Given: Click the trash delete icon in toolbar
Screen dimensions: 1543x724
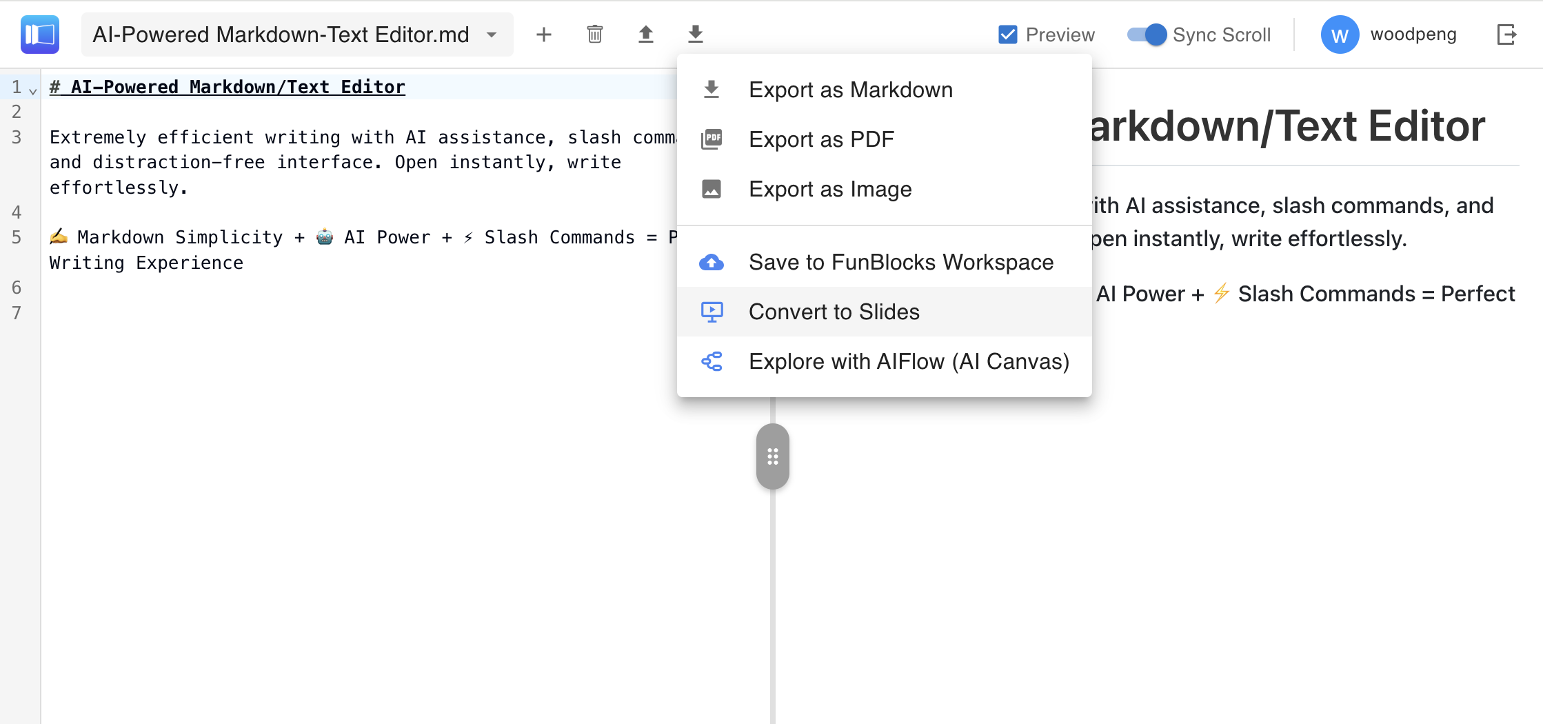Looking at the screenshot, I should [595, 33].
